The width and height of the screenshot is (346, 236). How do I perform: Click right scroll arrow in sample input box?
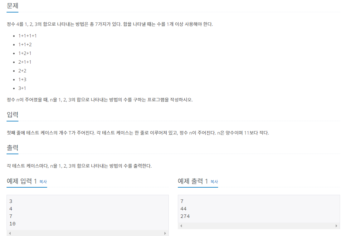165,233
